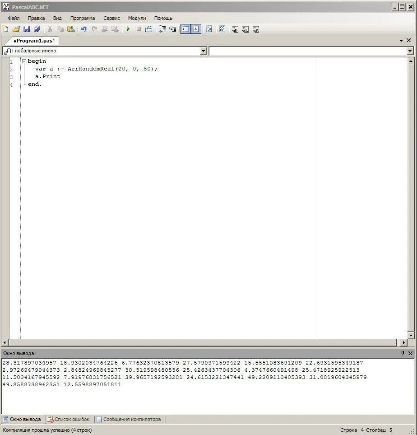417x435 pixels.
Task: Step into with the debug step-into icon
Action: [173, 29]
